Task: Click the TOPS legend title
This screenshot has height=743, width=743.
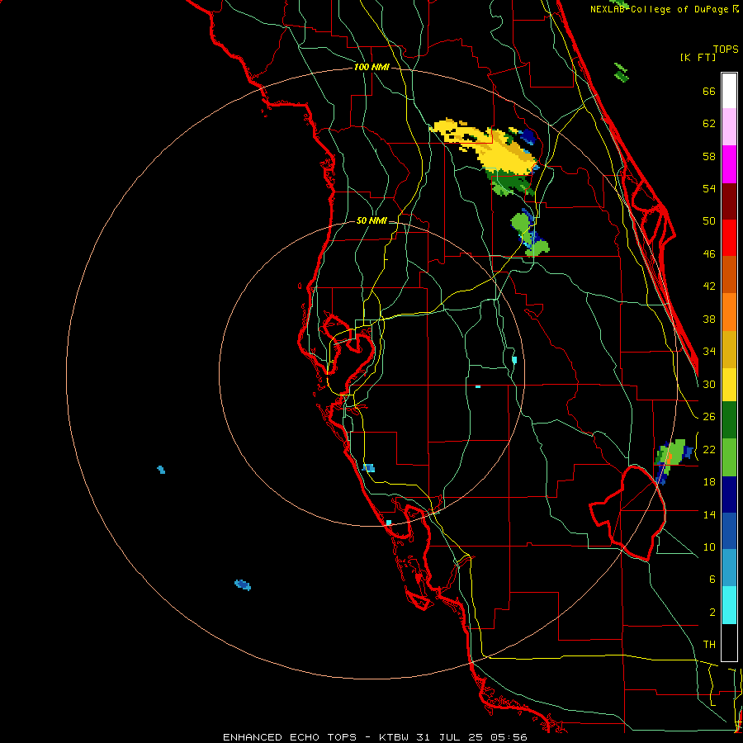Action: tap(726, 50)
